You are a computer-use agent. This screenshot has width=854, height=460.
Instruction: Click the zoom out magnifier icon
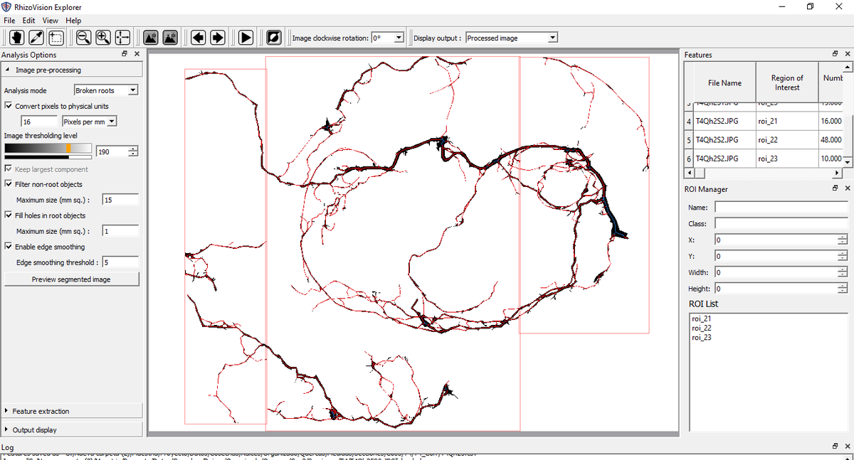83,38
